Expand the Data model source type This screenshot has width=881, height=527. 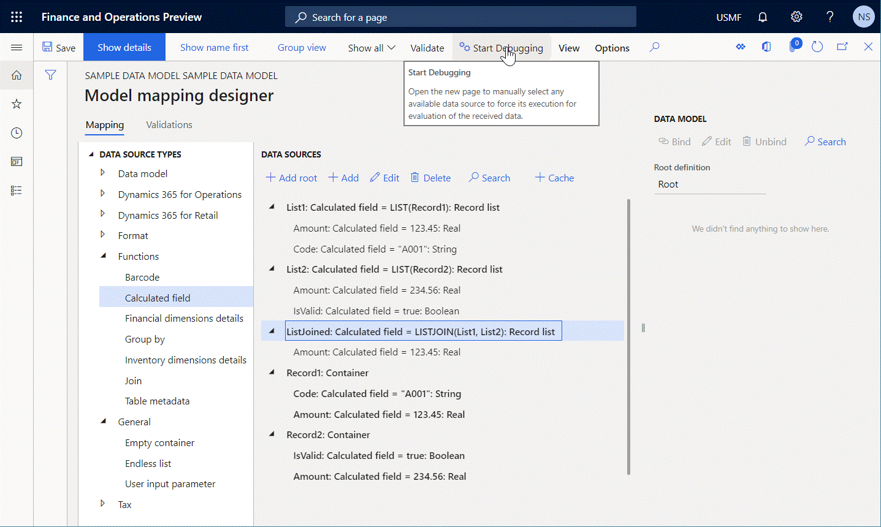103,173
